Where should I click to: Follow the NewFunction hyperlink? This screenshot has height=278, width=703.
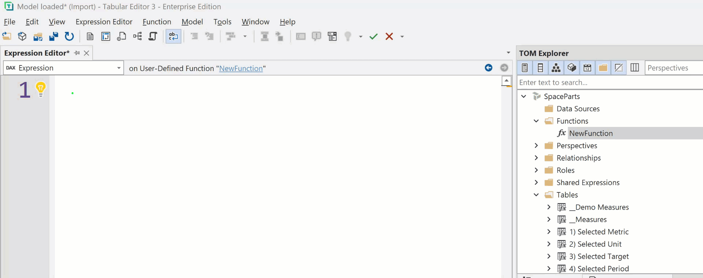pos(241,68)
